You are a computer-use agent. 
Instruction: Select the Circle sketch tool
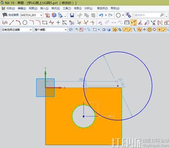coord(25,22)
